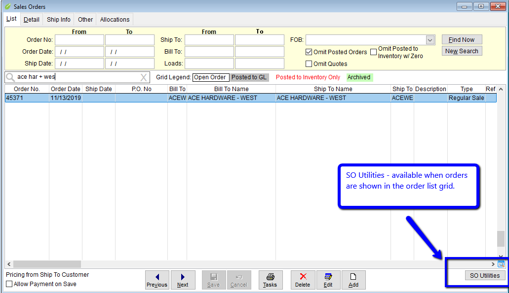This screenshot has width=509, height=293.
Task: Check the Omit Quotes option
Action: 309,64
